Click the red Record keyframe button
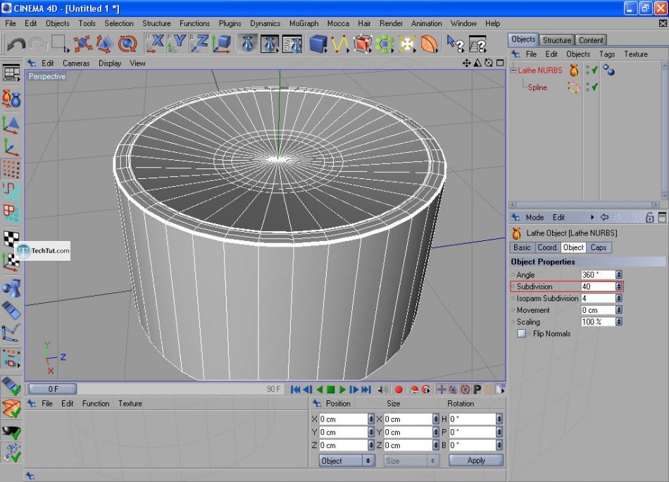This screenshot has width=669, height=482. (399, 390)
